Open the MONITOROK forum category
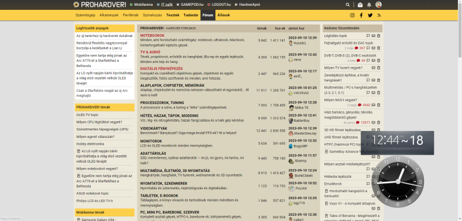 point(151,141)
